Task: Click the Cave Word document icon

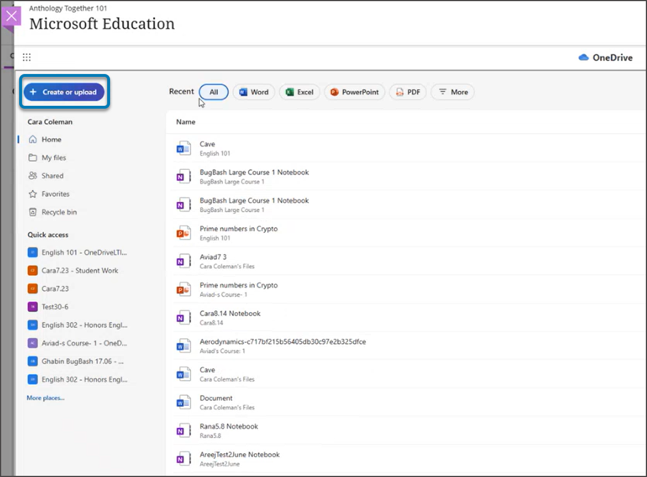Action: click(183, 147)
